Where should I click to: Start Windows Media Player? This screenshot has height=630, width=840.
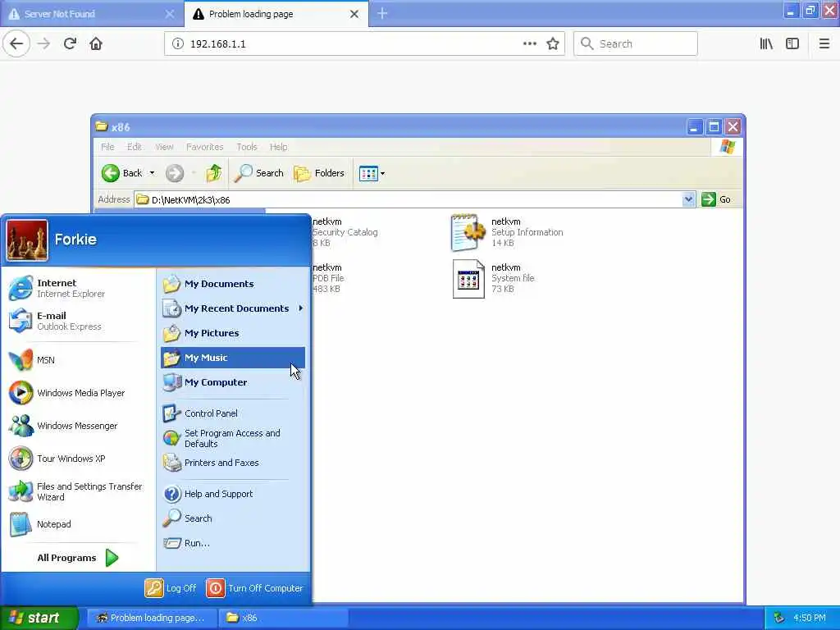pos(67,393)
